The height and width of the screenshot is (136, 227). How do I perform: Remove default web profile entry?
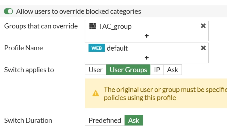point(203,48)
